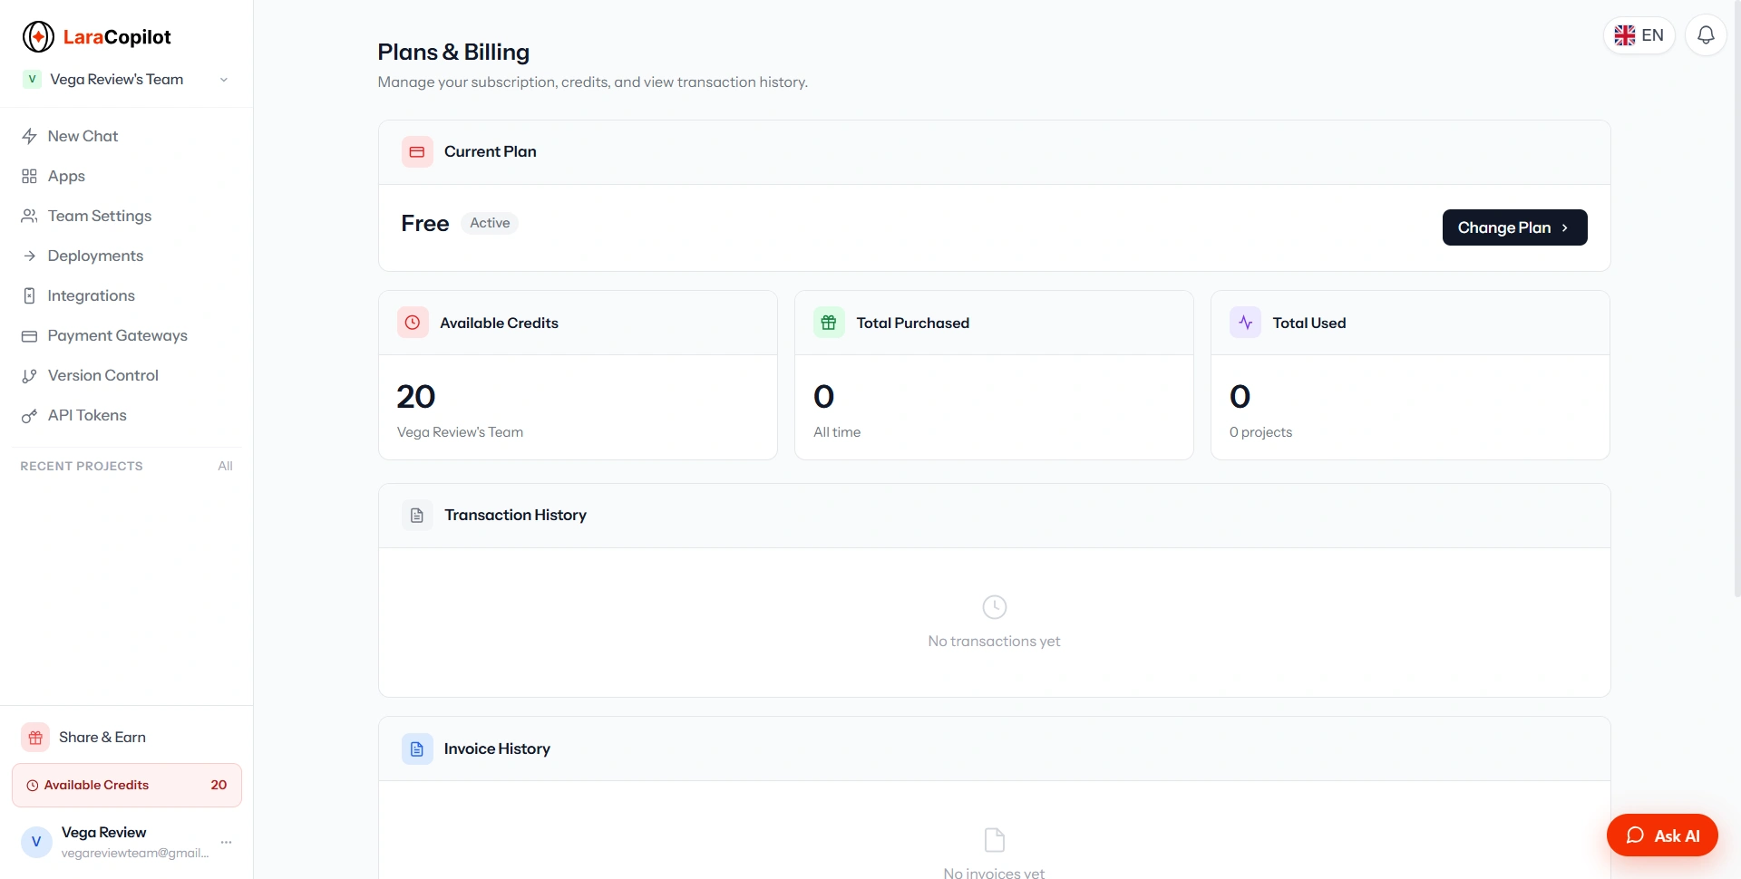Click the Version Control branch icon
The image size is (1741, 879).
click(29, 375)
